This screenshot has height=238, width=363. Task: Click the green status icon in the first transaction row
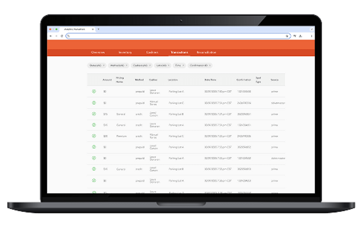(x=94, y=91)
